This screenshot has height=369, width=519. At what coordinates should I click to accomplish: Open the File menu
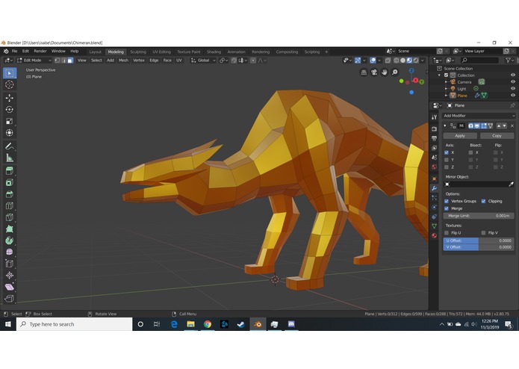pyautogui.click(x=15, y=52)
